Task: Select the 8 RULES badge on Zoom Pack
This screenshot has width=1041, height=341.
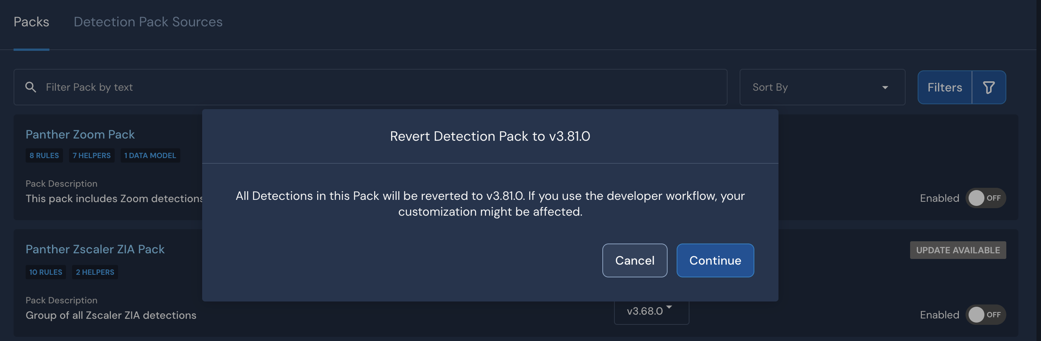Action: tap(44, 155)
